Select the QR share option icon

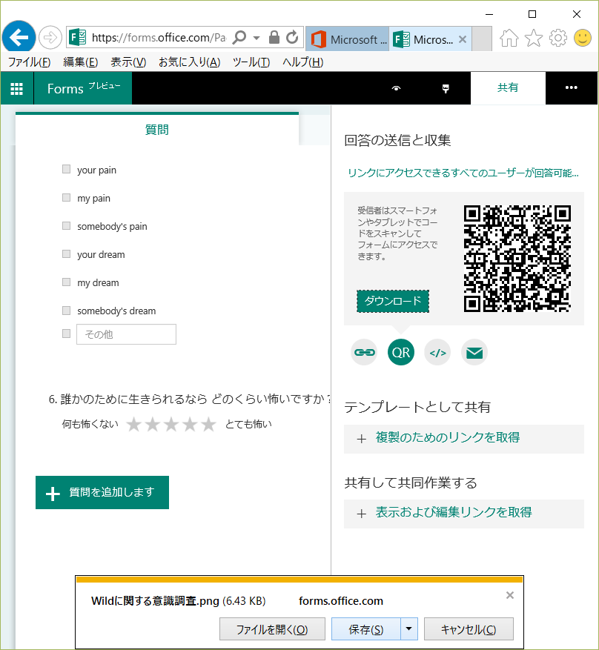click(x=401, y=352)
